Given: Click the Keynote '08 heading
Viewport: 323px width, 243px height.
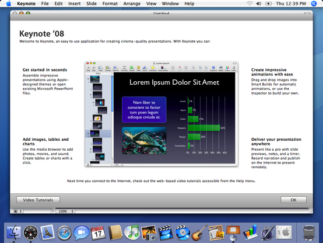Looking at the screenshot, I should coord(41,34).
